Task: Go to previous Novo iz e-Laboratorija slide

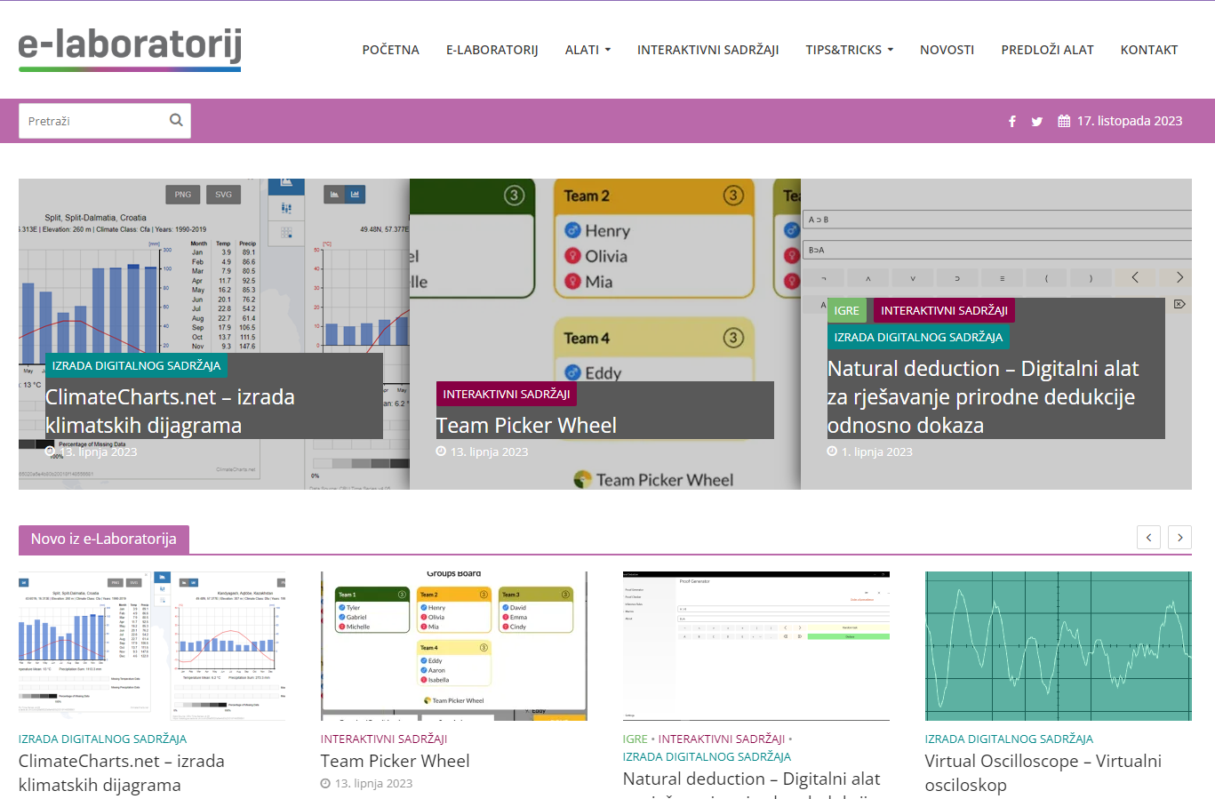Action: pyautogui.click(x=1148, y=537)
